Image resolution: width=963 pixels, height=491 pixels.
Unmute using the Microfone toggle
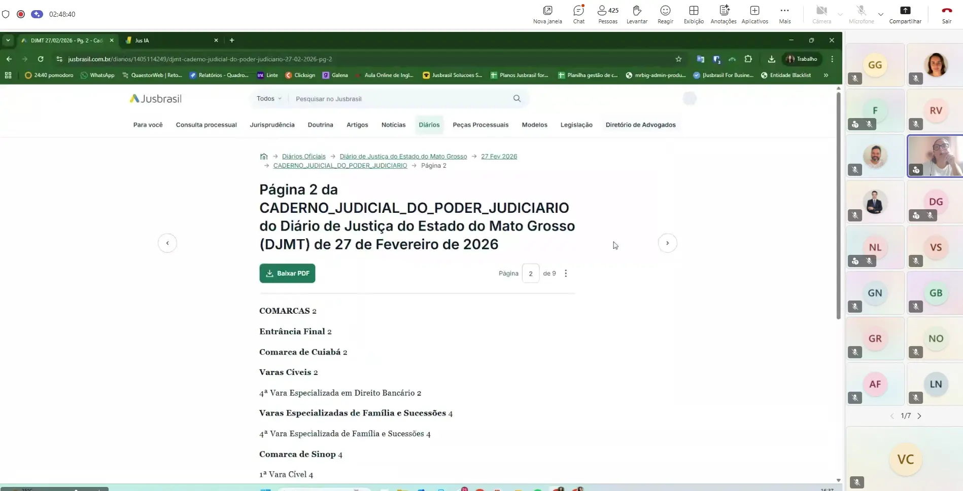[861, 14]
